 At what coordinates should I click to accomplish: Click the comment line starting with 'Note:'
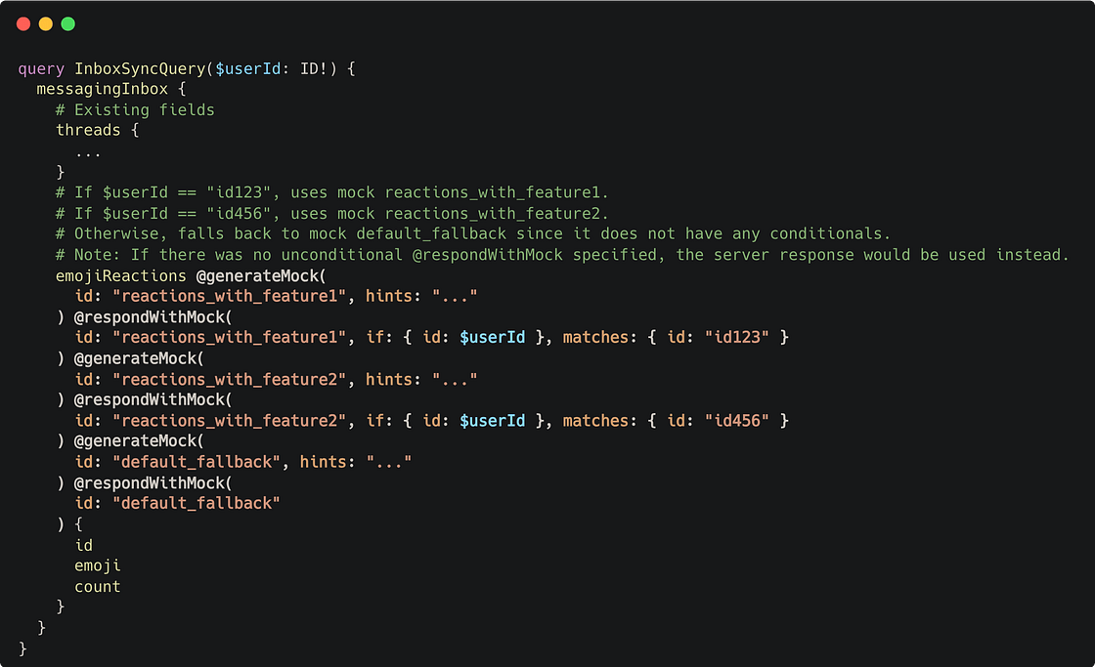coord(562,255)
